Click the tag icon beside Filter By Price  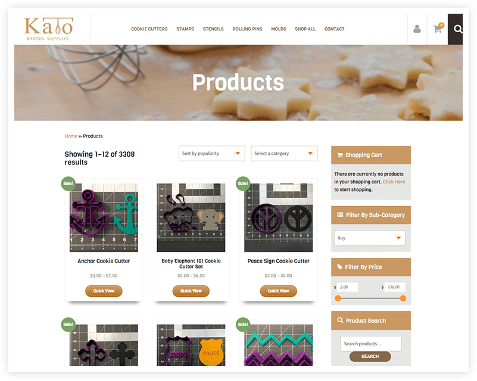[x=339, y=267]
